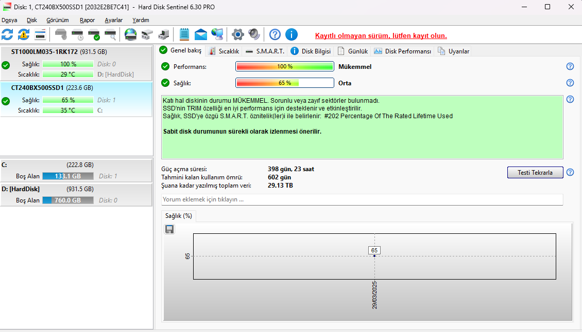Click the refresh icon with warning triangle
This screenshot has height=332, width=582.
tap(24, 34)
